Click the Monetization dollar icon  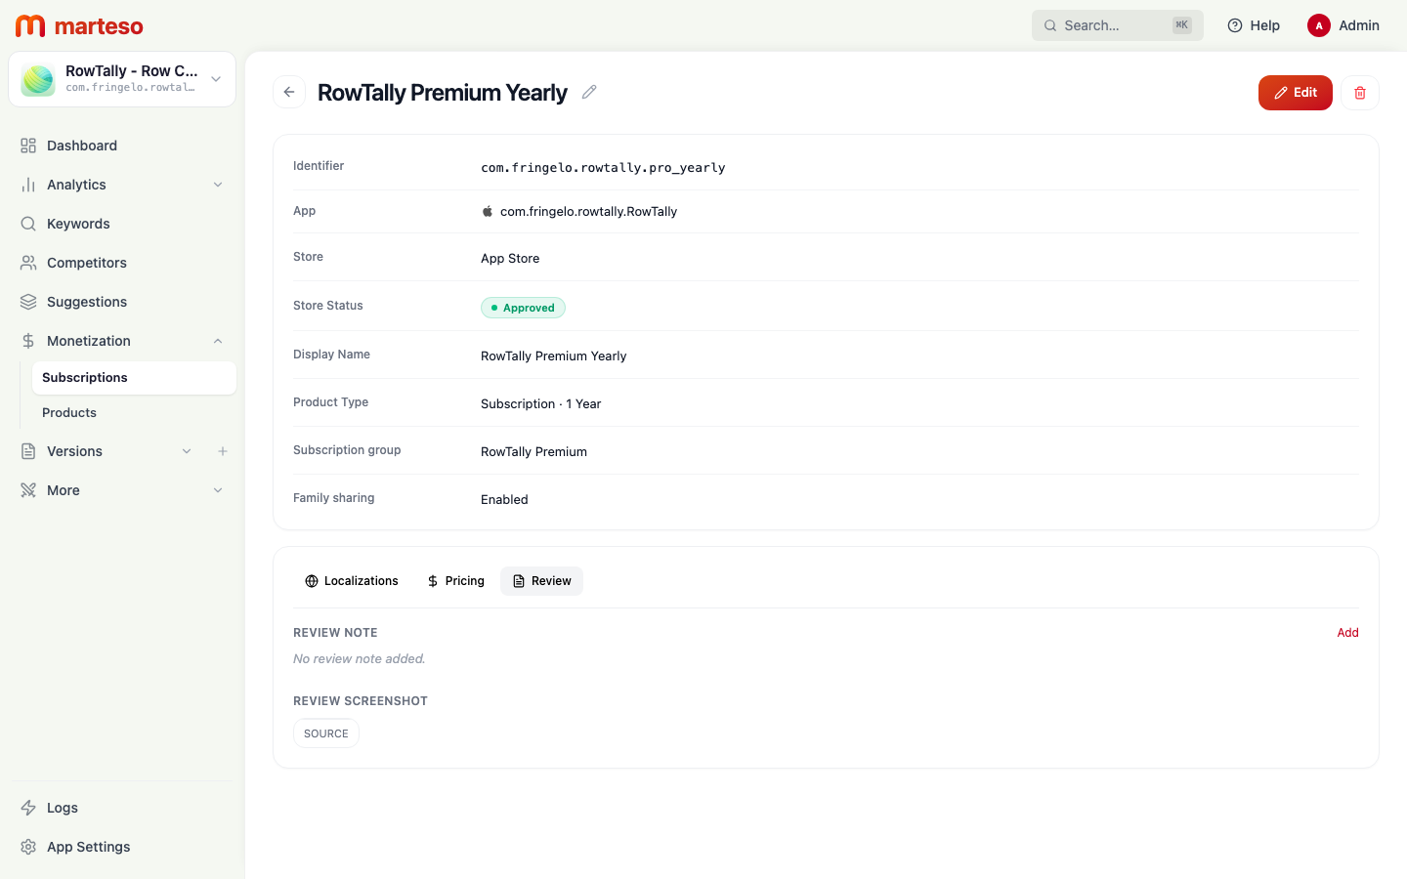pyautogui.click(x=28, y=341)
